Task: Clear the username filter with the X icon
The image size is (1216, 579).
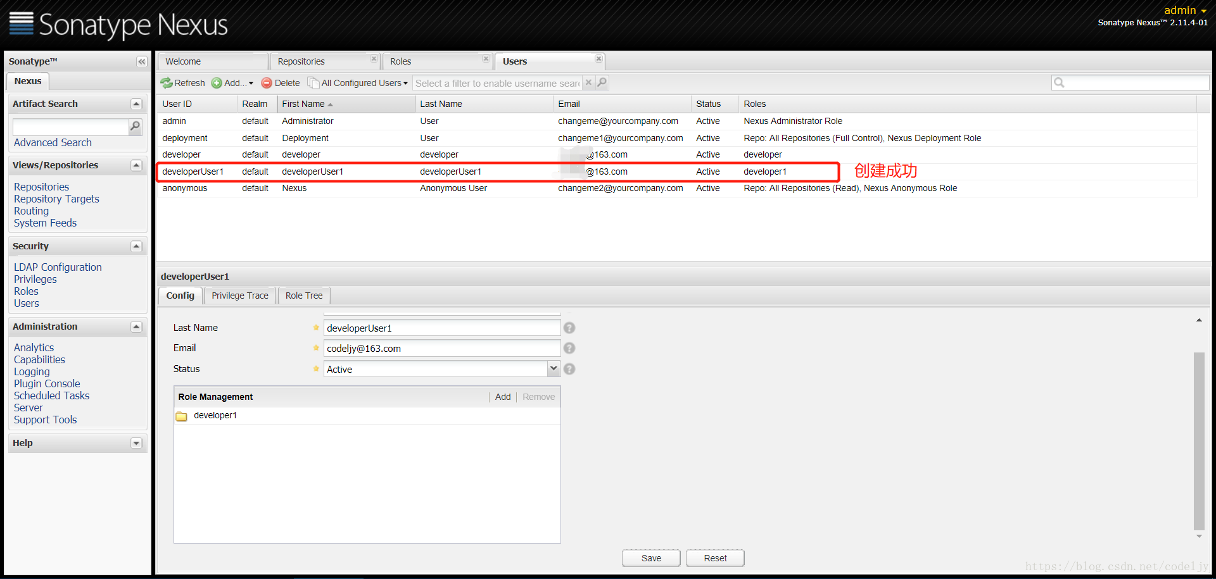Action: 588,82
